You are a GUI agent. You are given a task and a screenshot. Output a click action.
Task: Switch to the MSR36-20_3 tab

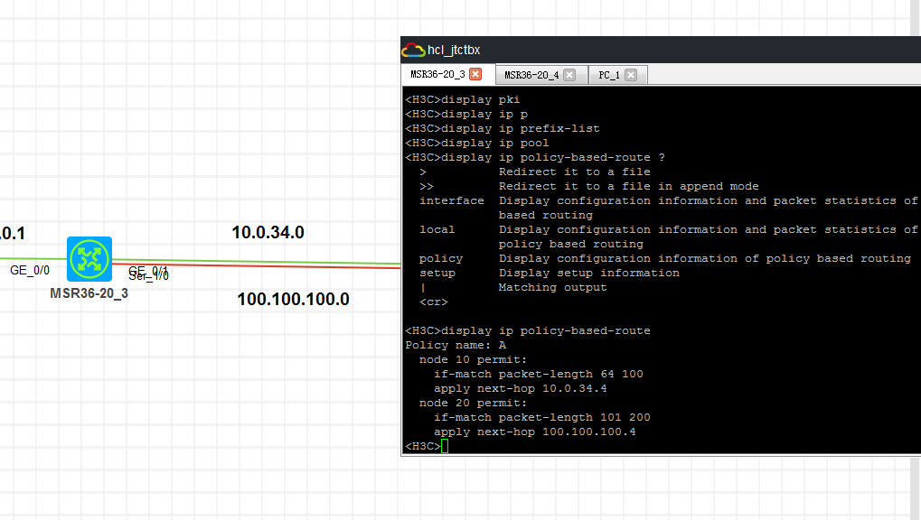[437, 74]
